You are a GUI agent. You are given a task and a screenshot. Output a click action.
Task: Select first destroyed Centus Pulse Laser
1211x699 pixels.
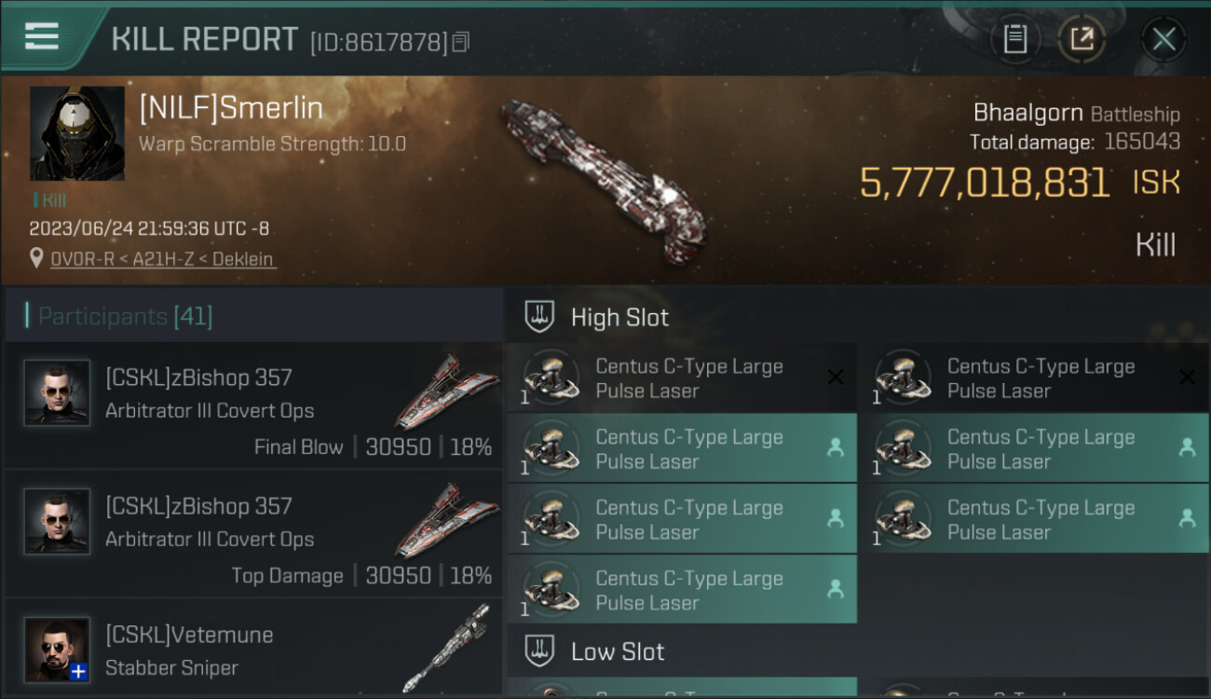[681, 378]
